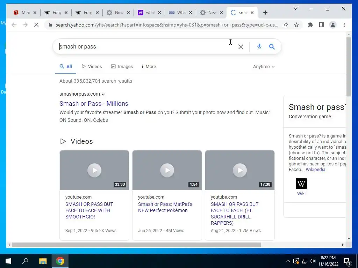
Task: Open the clock and date flyout
Action: pos(328,261)
